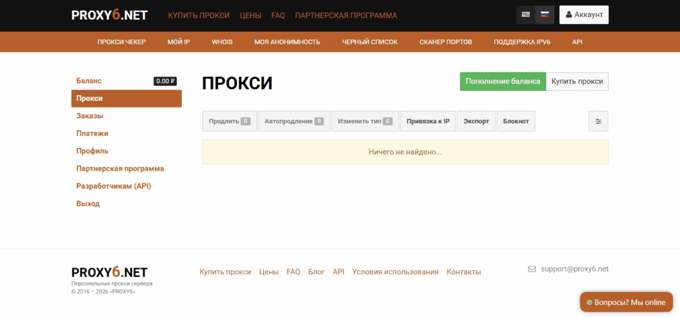The image size is (680, 318).
Task: Open the Вопросы? Мы online chat widget
Action: point(626,302)
